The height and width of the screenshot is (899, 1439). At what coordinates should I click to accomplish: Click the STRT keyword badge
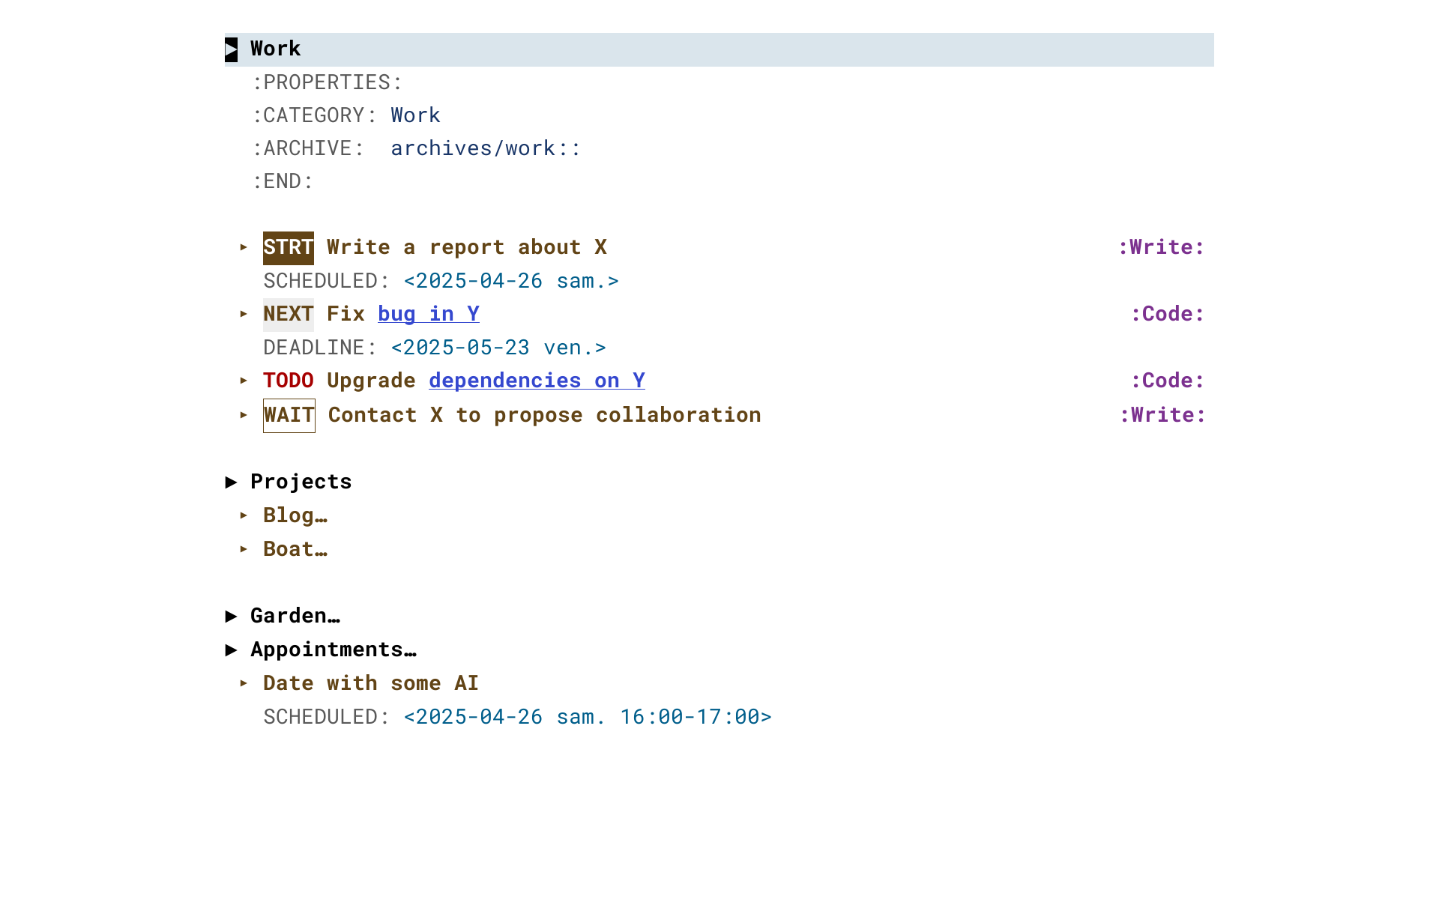click(289, 248)
